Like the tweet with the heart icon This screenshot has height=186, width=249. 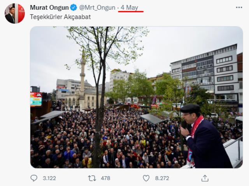tap(146, 178)
